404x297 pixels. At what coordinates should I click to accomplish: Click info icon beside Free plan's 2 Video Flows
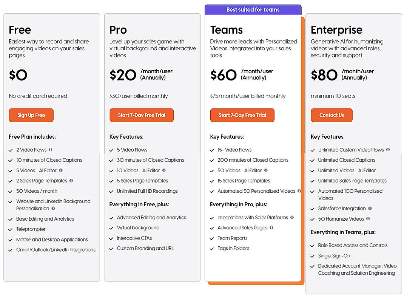(x=51, y=150)
